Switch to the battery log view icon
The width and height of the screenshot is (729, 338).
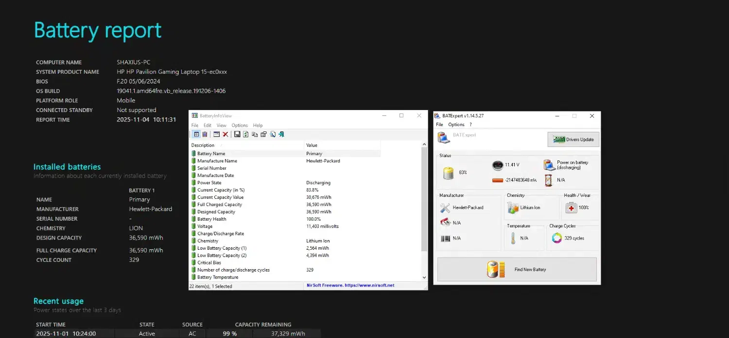click(205, 134)
